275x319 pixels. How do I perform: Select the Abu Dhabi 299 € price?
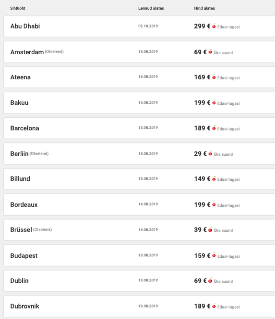[202, 26]
